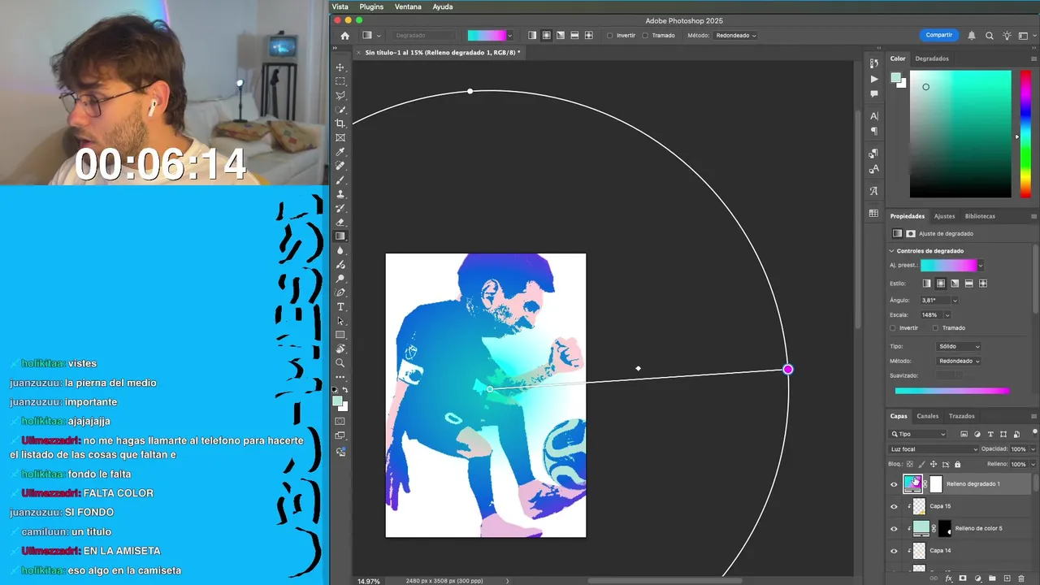
Task: Open the Search icon at top right
Action: [990, 36]
